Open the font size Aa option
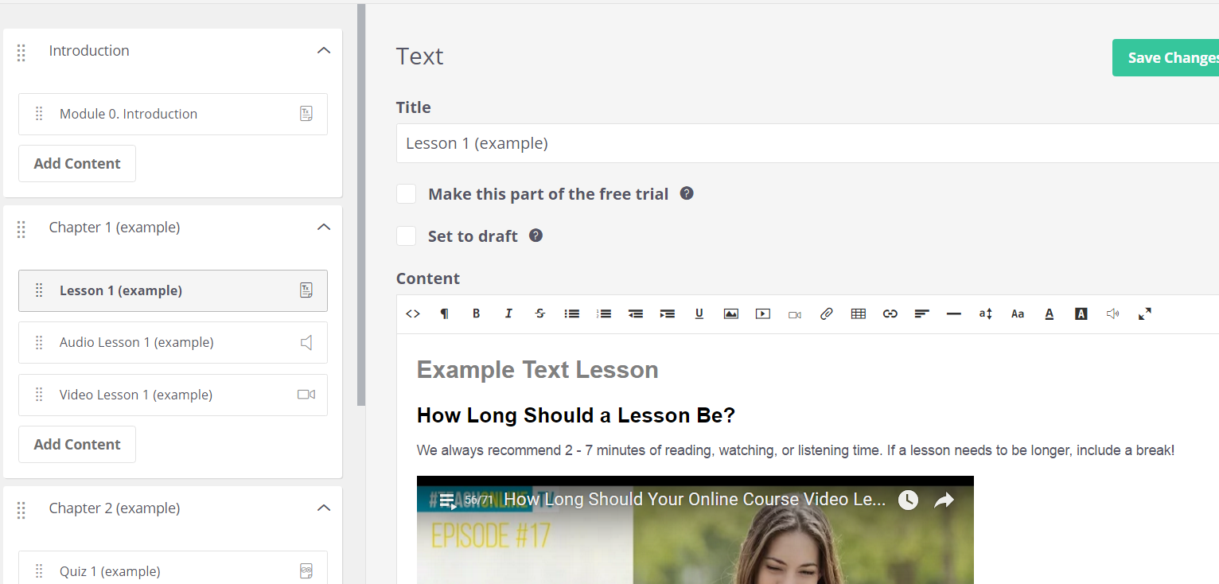The height and width of the screenshot is (584, 1219). [x=1018, y=313]
